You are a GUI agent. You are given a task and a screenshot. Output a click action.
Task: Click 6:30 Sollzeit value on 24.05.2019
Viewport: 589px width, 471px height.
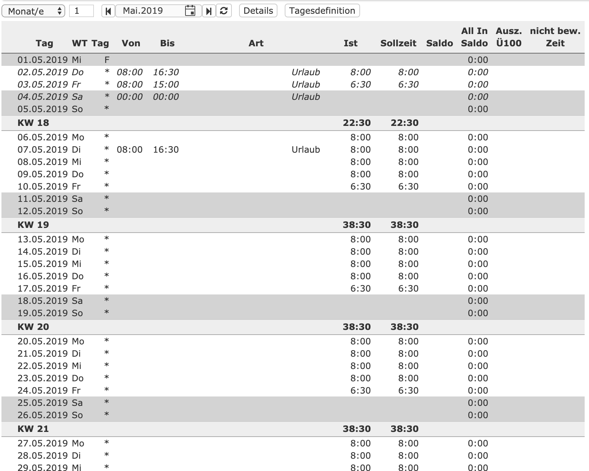[408, 390]
